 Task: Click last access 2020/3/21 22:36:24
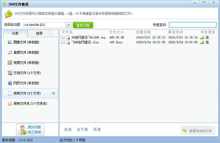pyautogui.click(x=183, y=37)
